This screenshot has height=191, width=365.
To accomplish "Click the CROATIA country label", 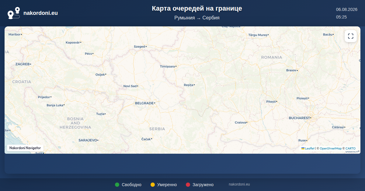I will point(22,82).
